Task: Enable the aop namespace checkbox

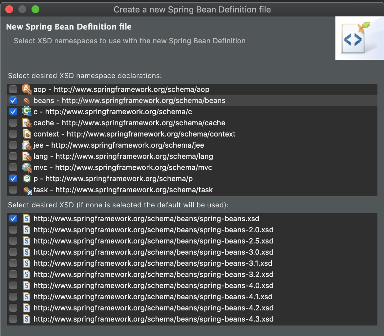Action: point(13,89)
